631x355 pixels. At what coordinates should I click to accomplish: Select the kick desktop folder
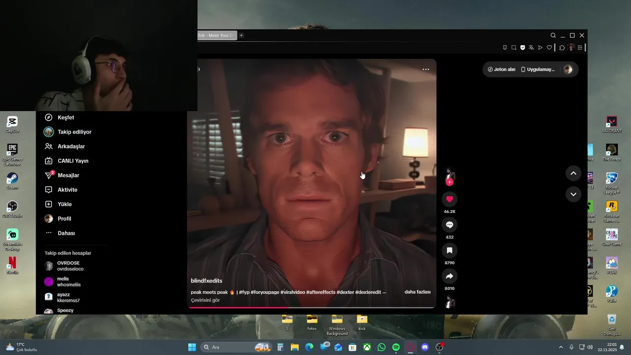coord(362,322)
